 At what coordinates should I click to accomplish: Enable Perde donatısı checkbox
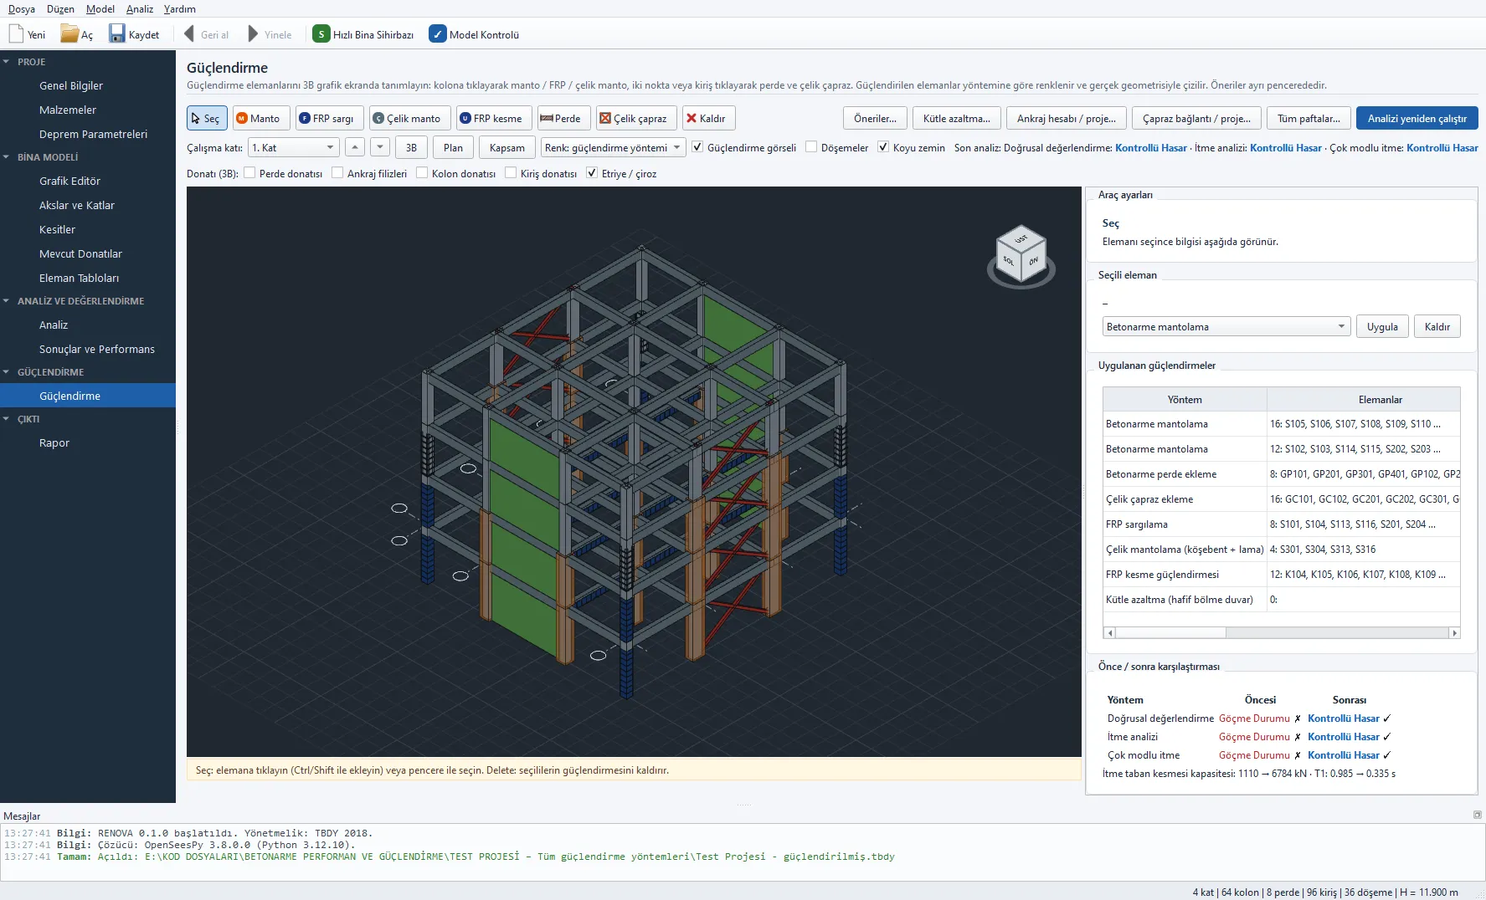tap(249, 173)
